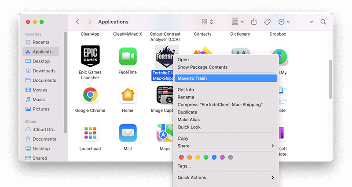This screenshot has height=187, width=352.
Task: Open the Epic Games Launcher app icon
Action: click(90, 56)
